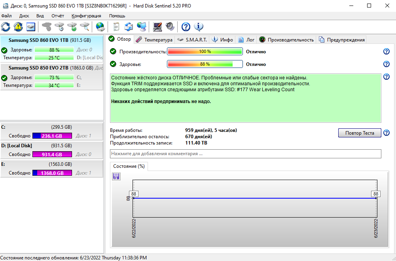396x261 pixels.
Task: Click the yellow warning alert toolbar icon
Action: [18, 26]
